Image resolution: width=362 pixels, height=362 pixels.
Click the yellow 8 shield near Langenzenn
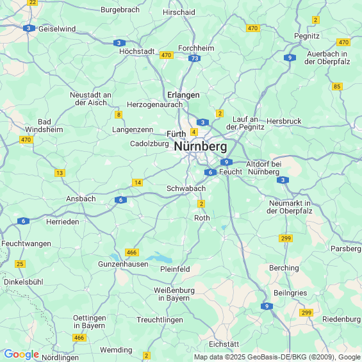point(119,115)
